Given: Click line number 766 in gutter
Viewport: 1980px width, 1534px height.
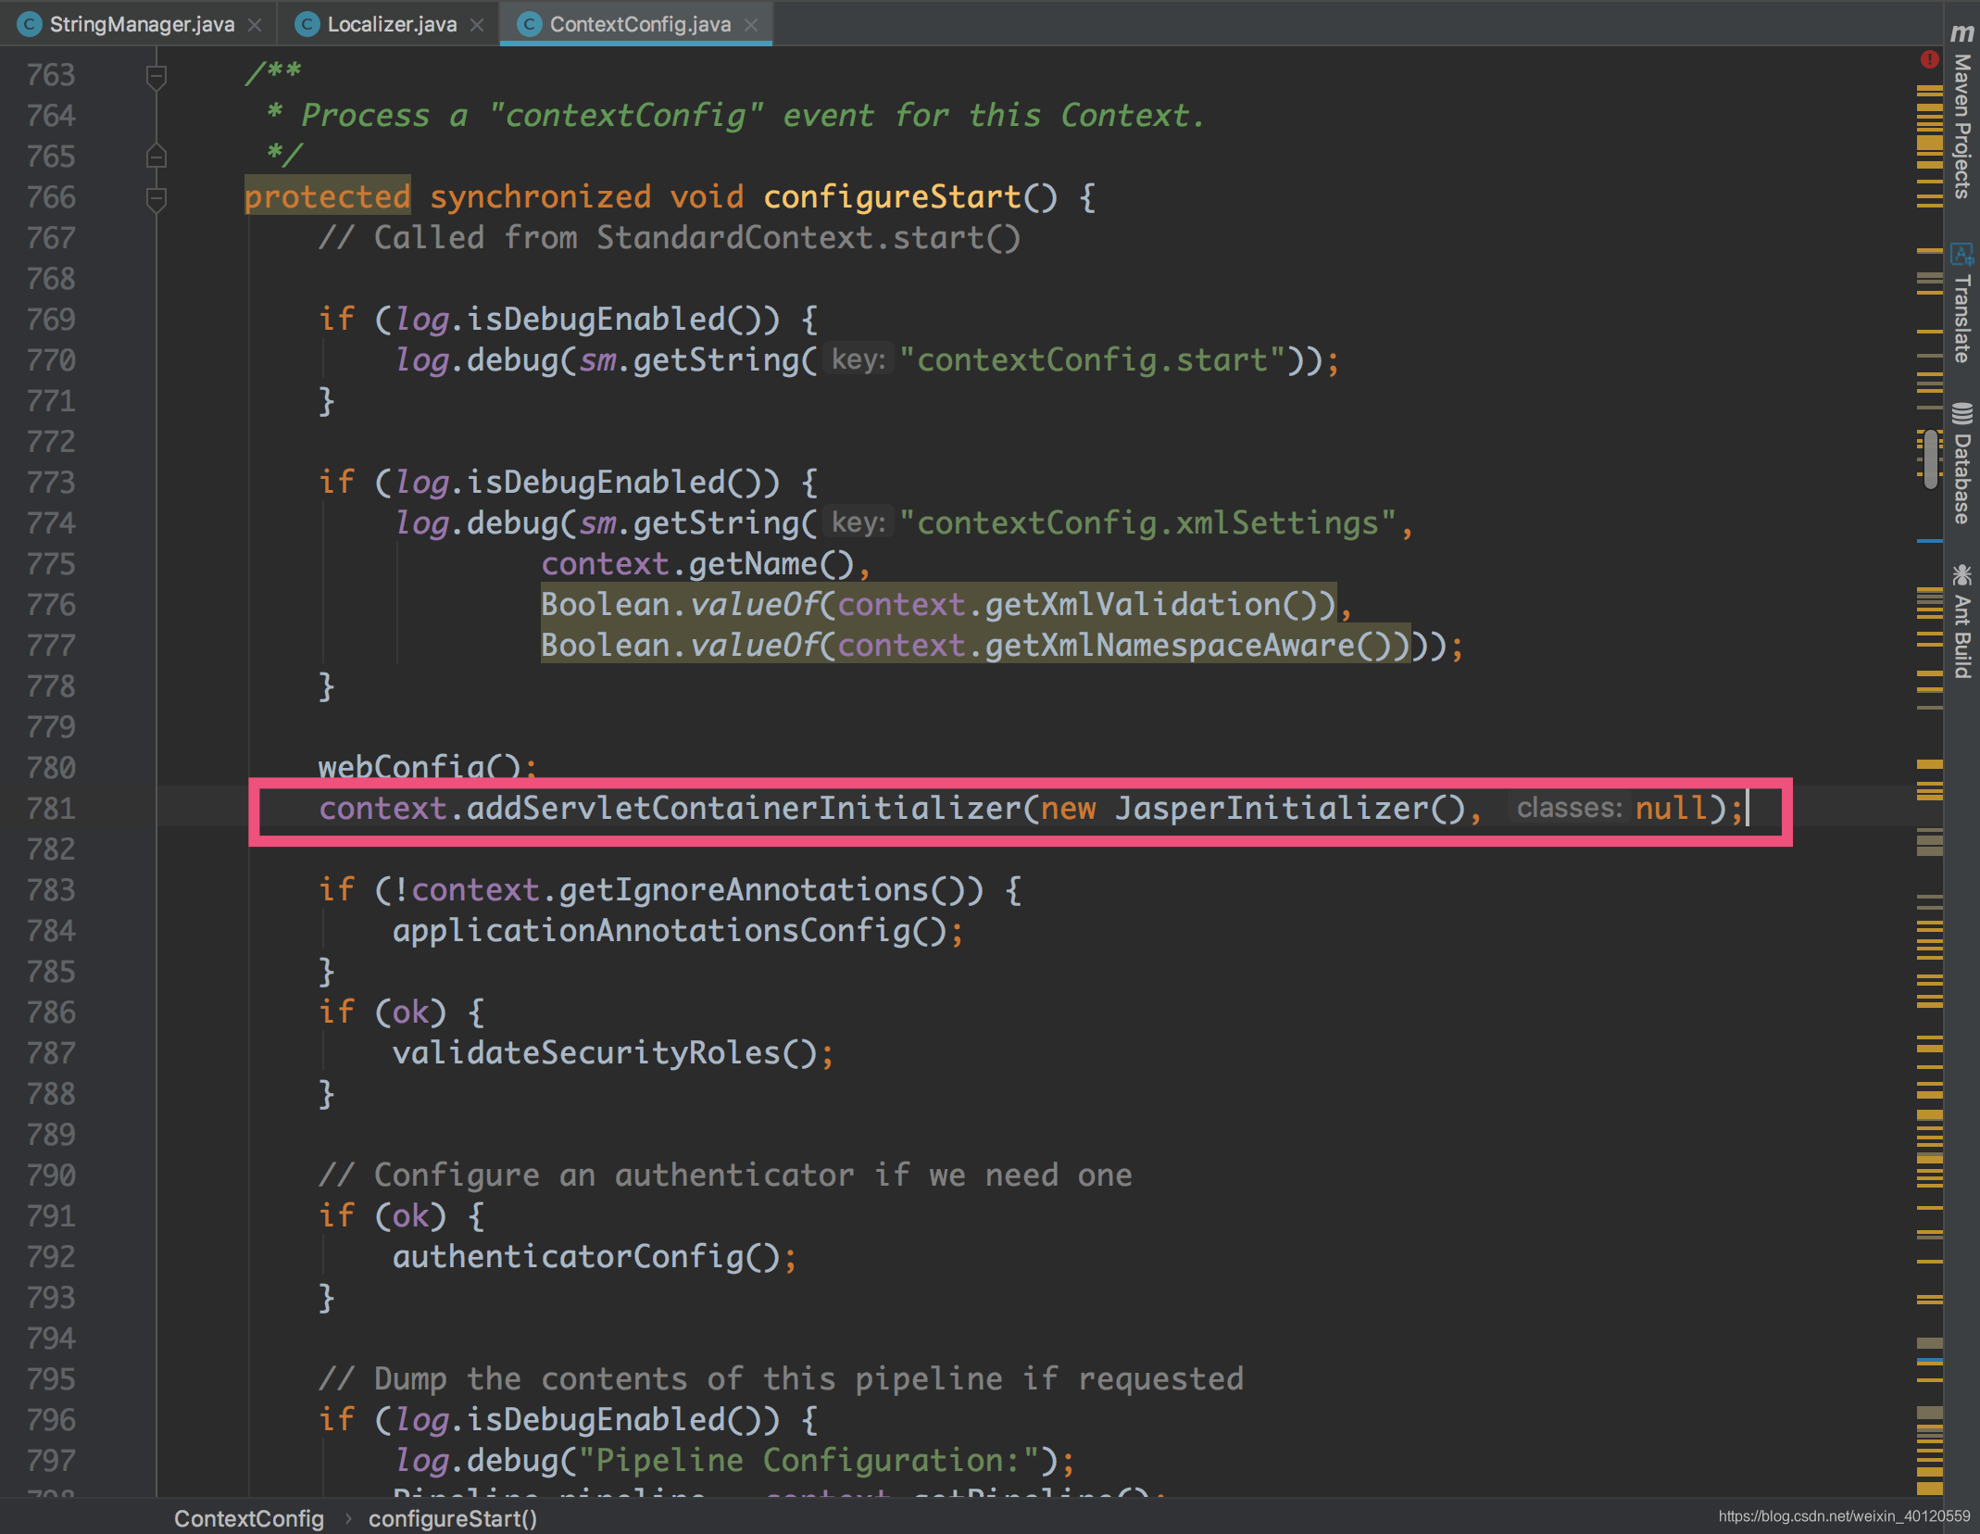Looking at the screenshot, I should click(x=51, y=197).
